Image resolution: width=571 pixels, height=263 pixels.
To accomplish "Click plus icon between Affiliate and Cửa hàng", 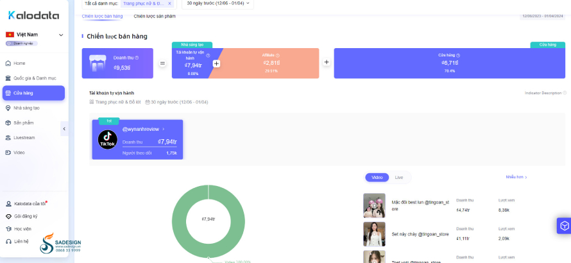I will point(327,62).
